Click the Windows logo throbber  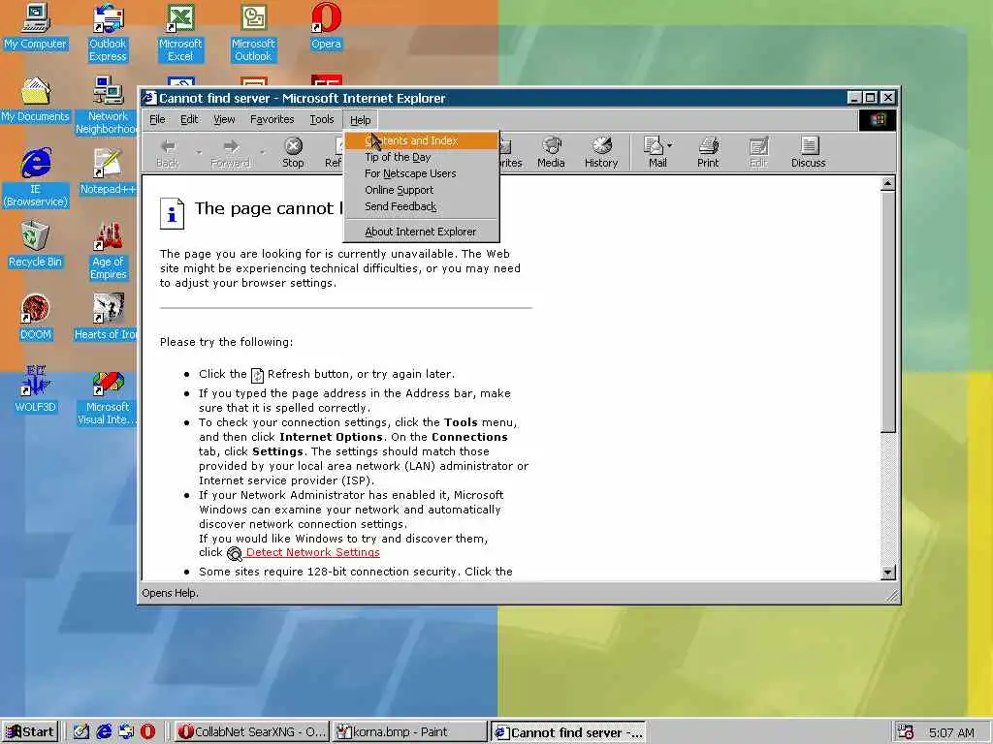[x=877, y=119]
